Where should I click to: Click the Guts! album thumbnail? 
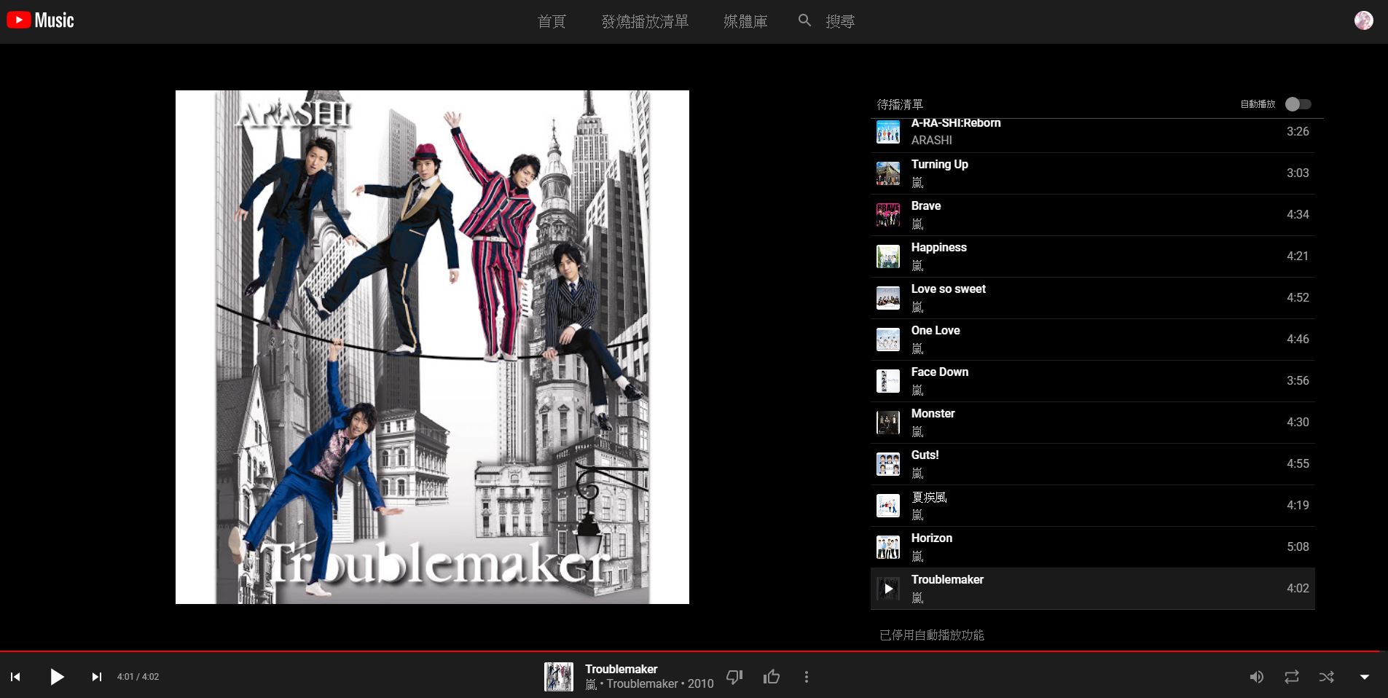tap(888, 464)
